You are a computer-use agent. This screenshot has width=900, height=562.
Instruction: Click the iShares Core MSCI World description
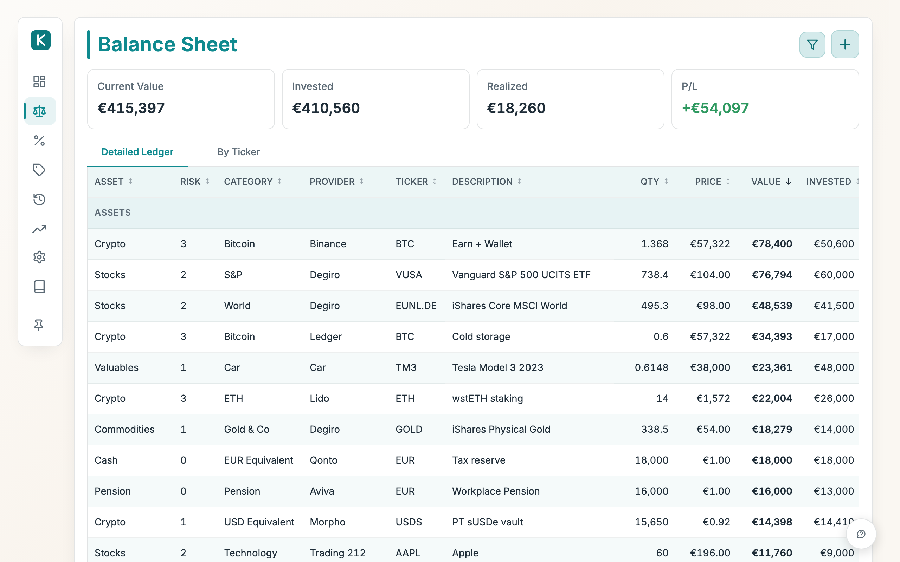(x=509, y=306)
